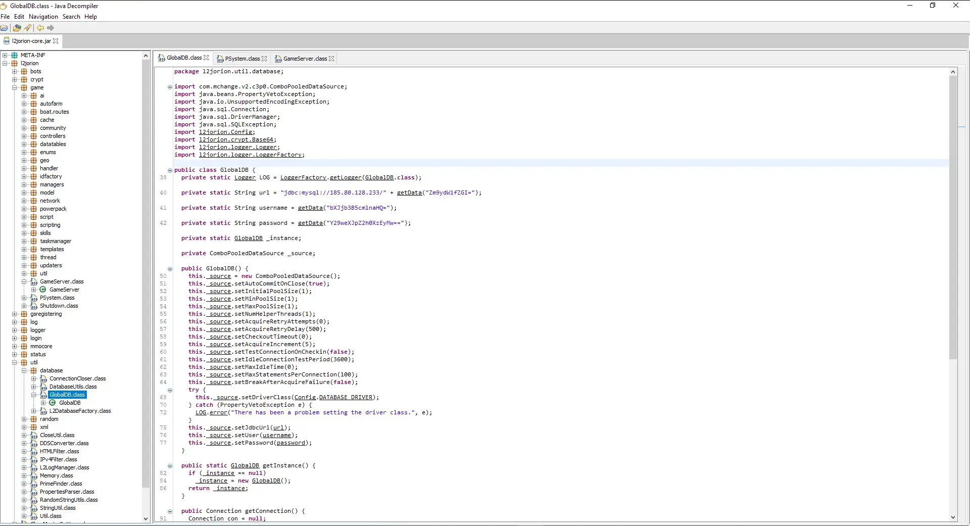
Task: Follow the l2jorion.logger.Logger import link
Action: coord(238,148)
